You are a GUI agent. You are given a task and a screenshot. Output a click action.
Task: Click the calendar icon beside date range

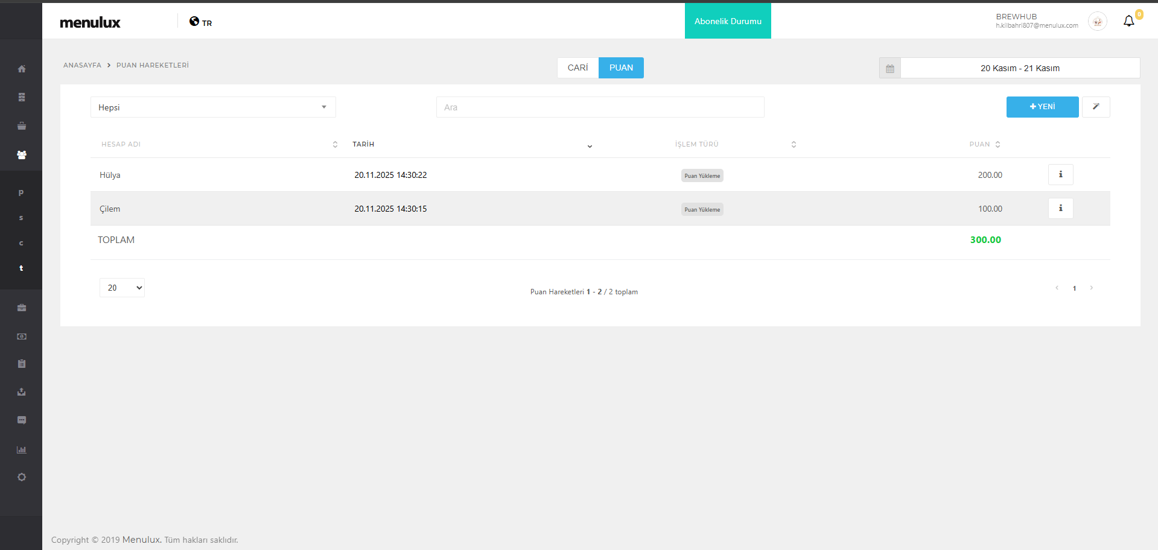point(890,68)
